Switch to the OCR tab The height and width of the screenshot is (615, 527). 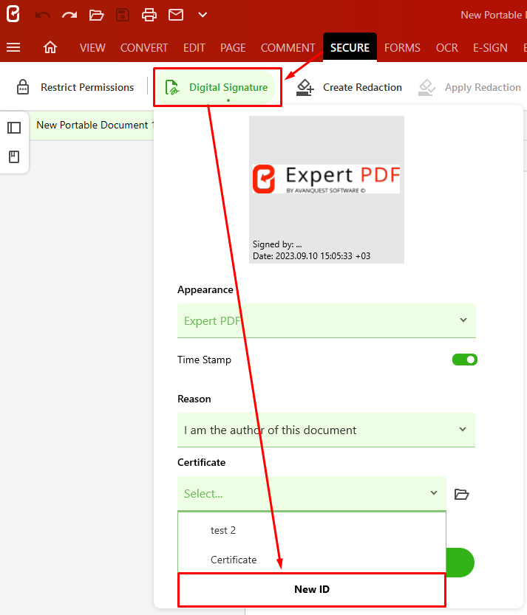[447, 48]
